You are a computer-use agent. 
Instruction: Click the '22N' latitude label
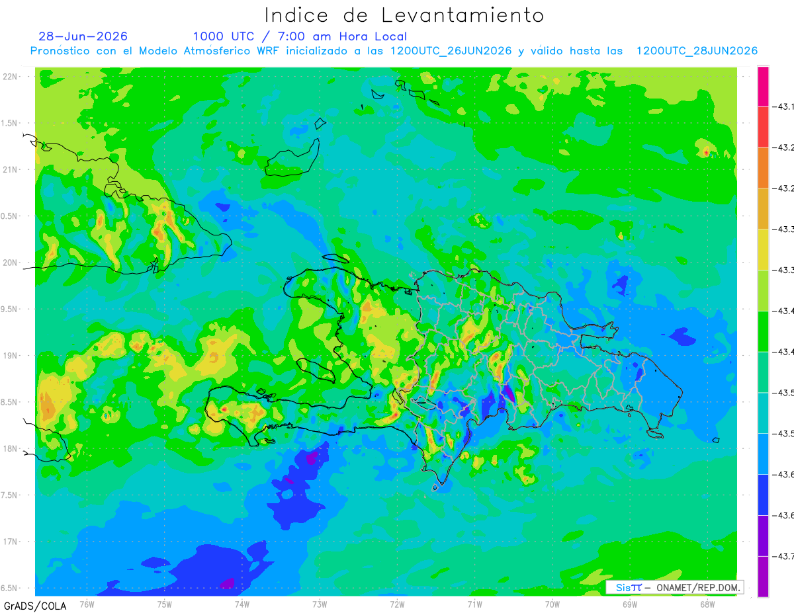[x=11, y=77]
